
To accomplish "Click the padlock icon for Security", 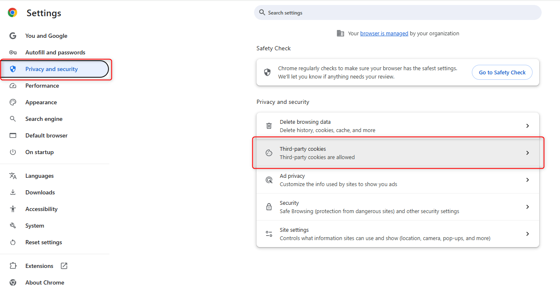I will [269, 207].
